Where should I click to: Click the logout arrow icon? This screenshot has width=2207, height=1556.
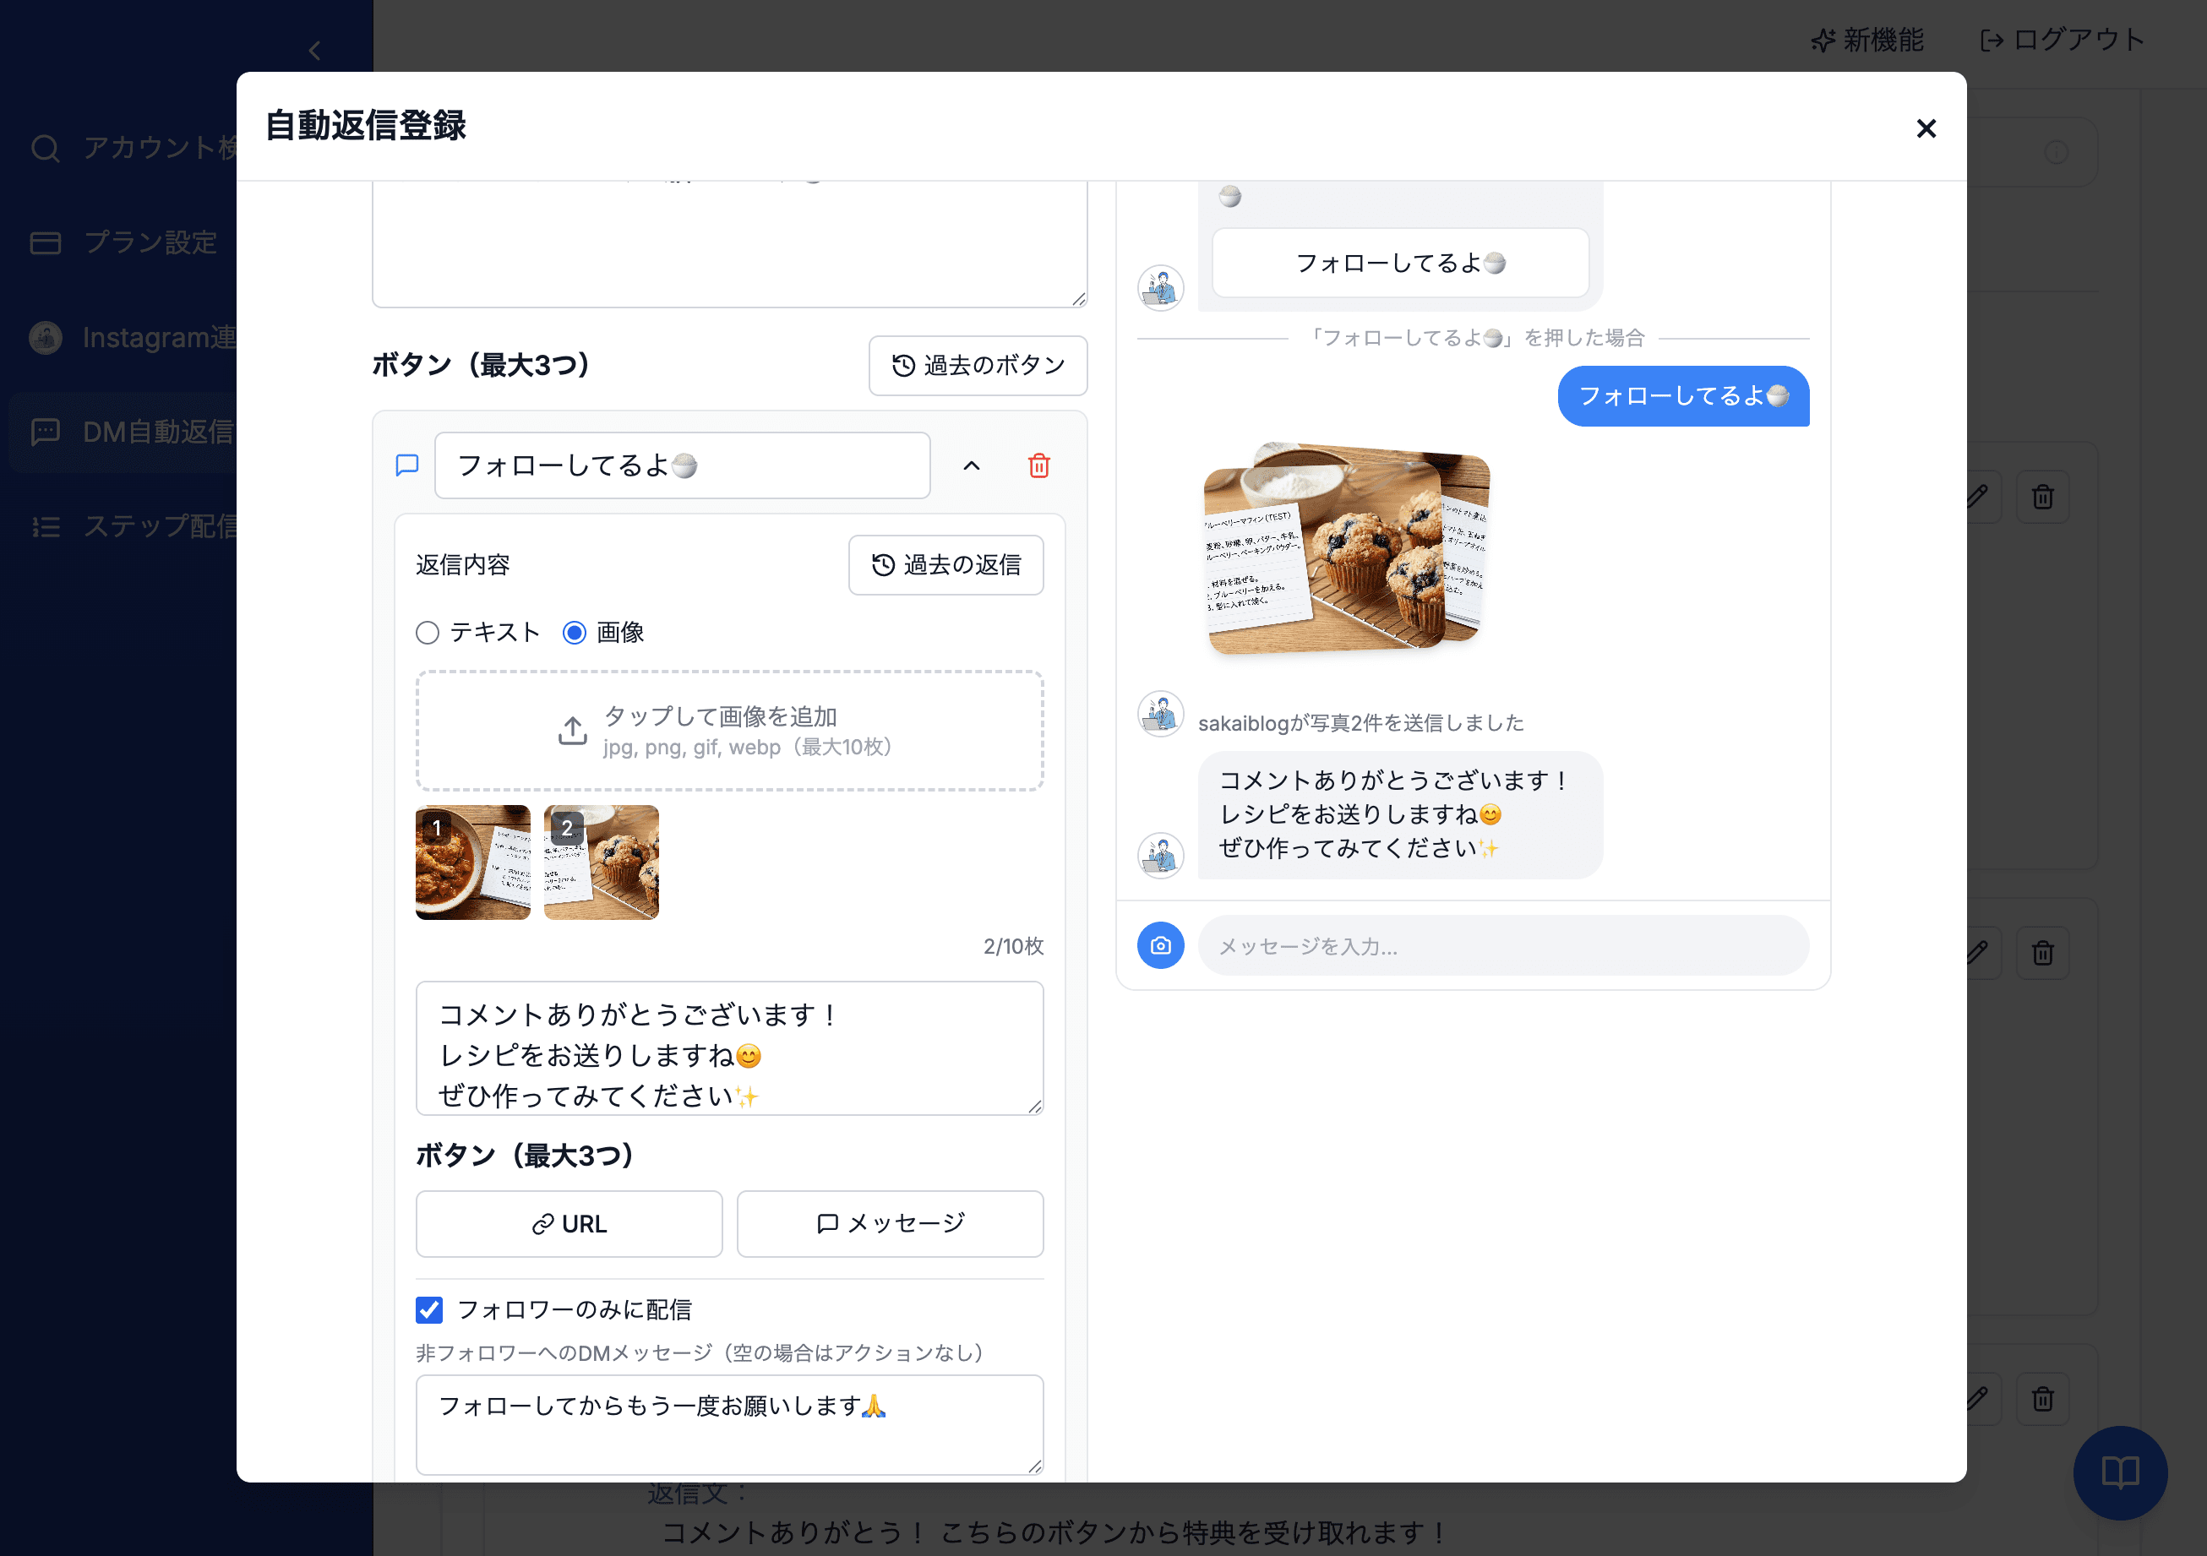point(1992,41)
